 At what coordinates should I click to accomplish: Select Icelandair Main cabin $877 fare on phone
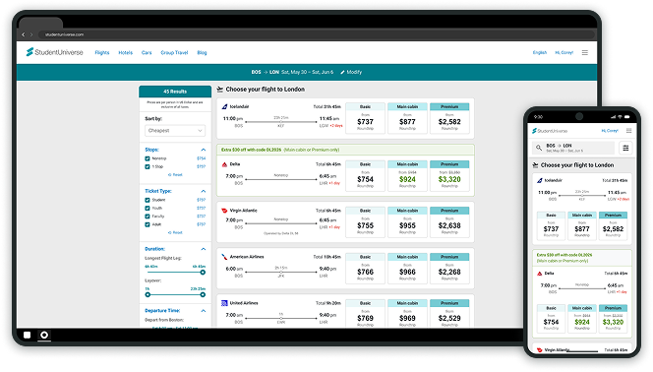(x=582, y=225)
